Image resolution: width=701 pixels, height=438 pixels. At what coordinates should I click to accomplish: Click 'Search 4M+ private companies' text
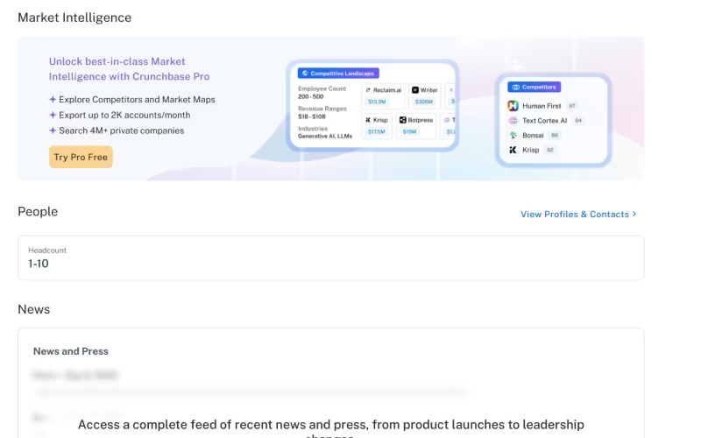122,131
